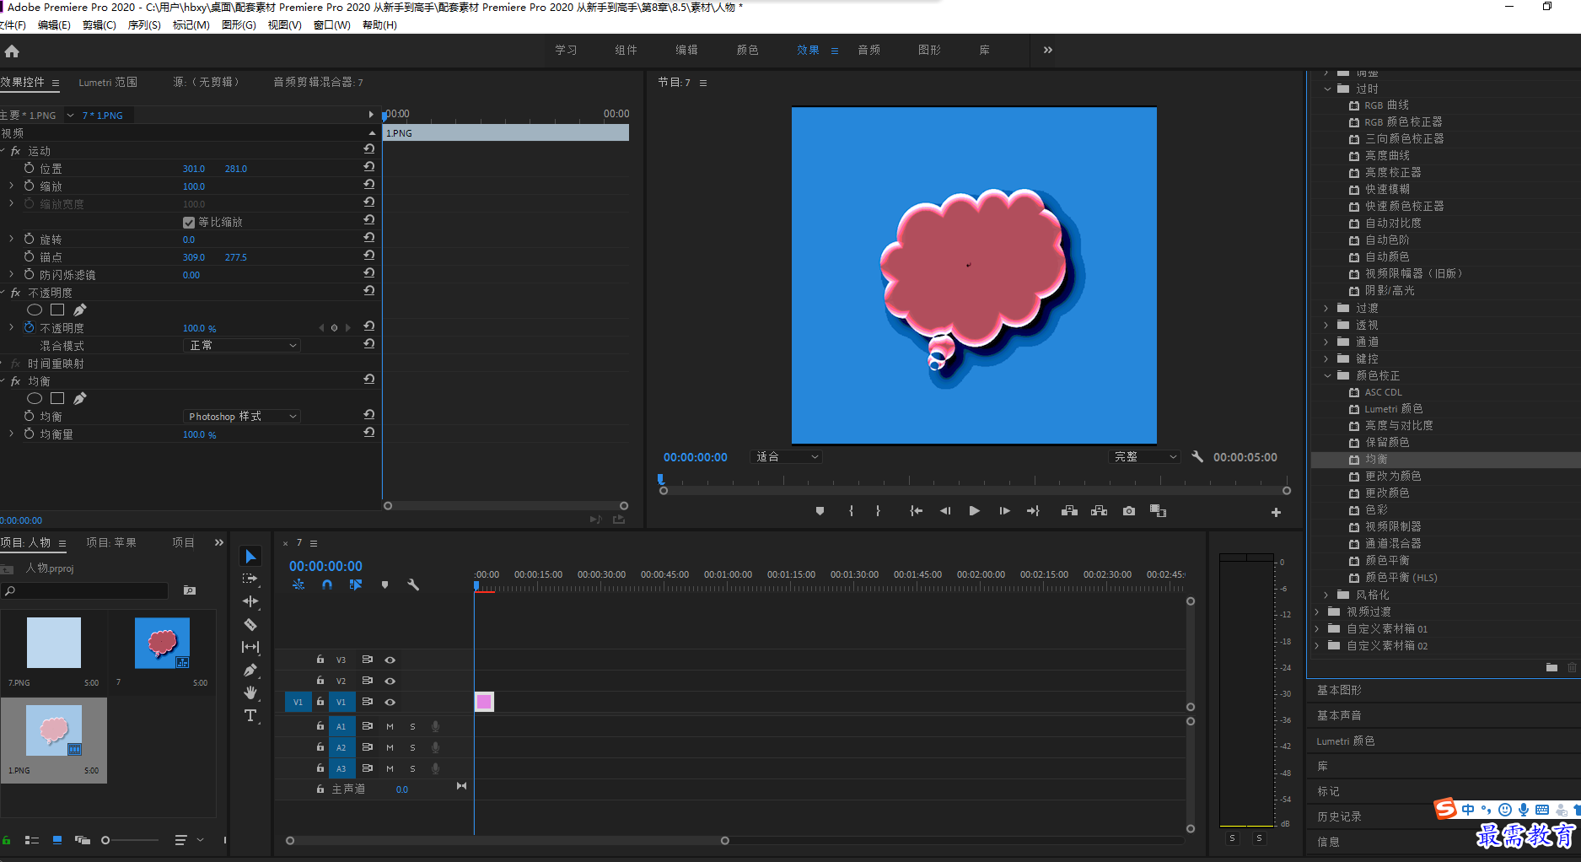The height and width of the screenshot is (862, 1581).
Task: Toggle lock on track V3
Action: (x=320, y=660)
